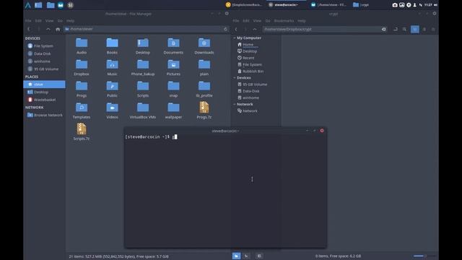Open the Downloads folder
Image resolution: width=462 pixels, height=260 pixels.
pos(204,45)
